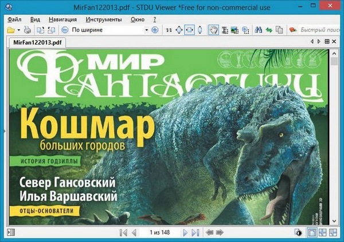Toggle the fit width icon
The height and width of the screenshot is (242, 344).
tap(189, 30)
